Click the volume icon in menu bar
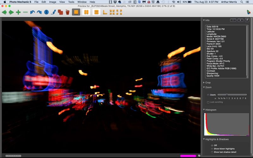Screen dimensions: 253x158 tap(179, 2)
